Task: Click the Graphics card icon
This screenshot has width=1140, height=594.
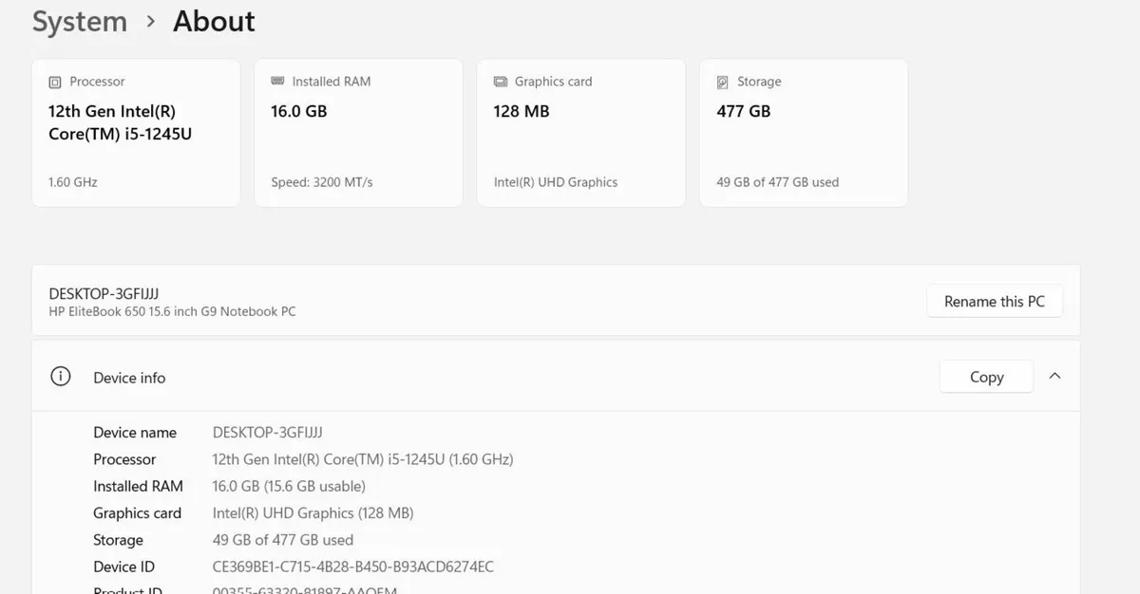Action: (x=501, y=82)
